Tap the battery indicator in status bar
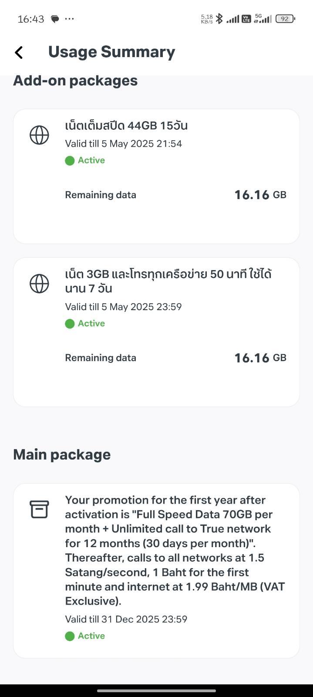 286,19
